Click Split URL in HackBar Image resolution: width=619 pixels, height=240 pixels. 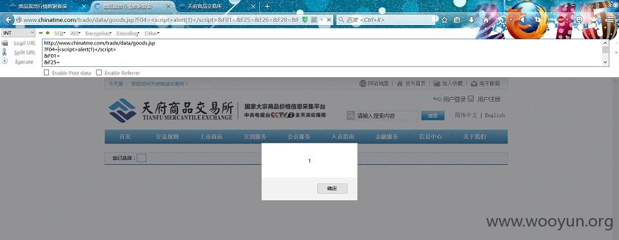(x=25, y=52)
